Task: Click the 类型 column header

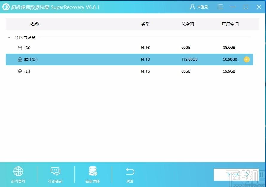Action: click(x=145, y=24)
